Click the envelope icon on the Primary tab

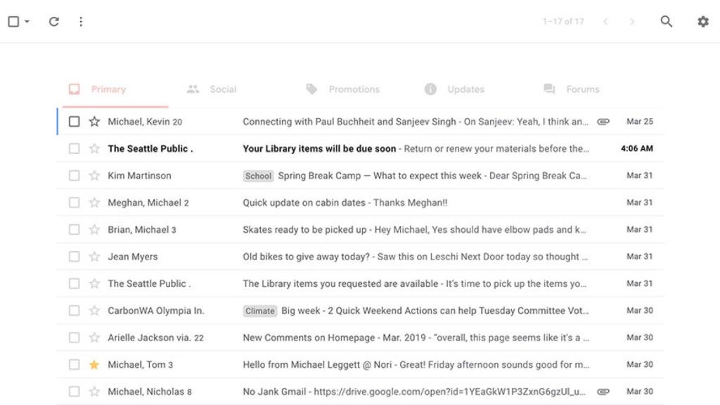[x=73, y=89]
